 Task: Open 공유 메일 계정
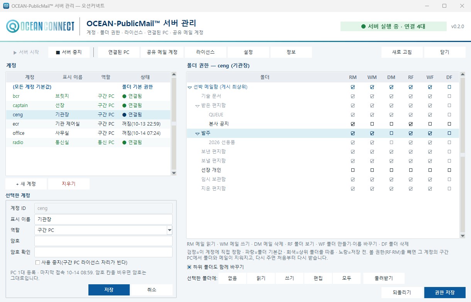162,52
